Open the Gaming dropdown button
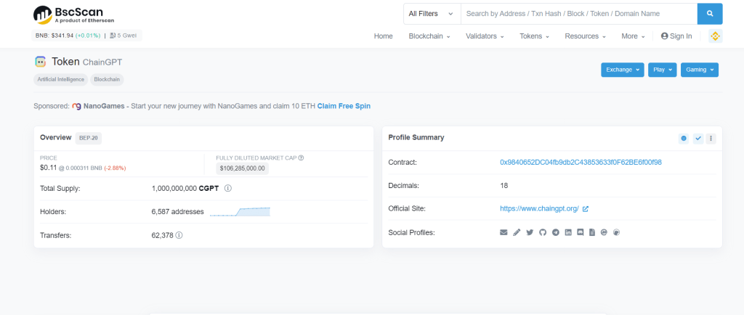This screenshot has width=744, height=315. [699, 70]
